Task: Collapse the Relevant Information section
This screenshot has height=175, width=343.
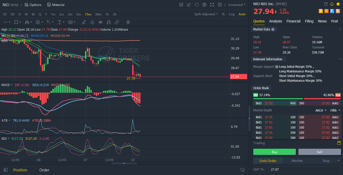Action: pos(339,59)
